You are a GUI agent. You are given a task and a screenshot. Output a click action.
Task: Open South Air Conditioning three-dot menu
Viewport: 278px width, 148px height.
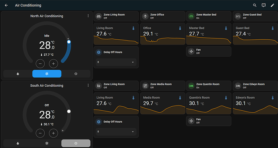coord(88,85)
